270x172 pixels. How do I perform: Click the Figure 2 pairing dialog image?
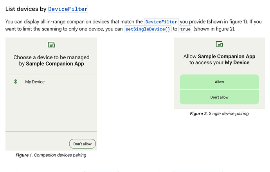220,73
